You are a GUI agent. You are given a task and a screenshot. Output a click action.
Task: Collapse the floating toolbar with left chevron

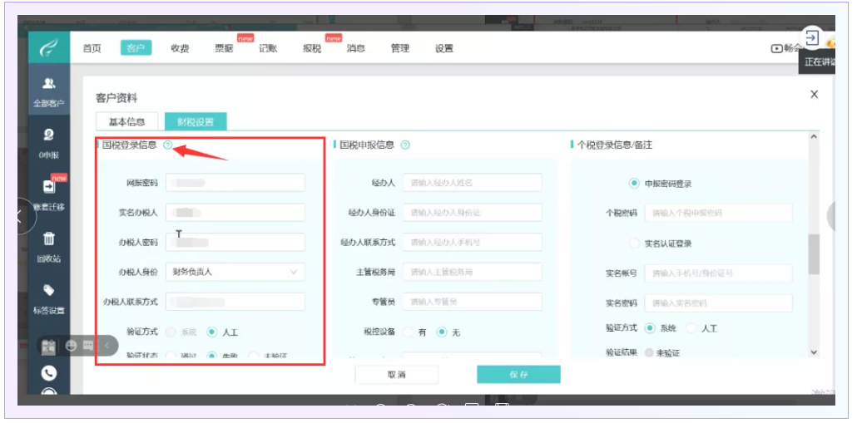point(107,345)
